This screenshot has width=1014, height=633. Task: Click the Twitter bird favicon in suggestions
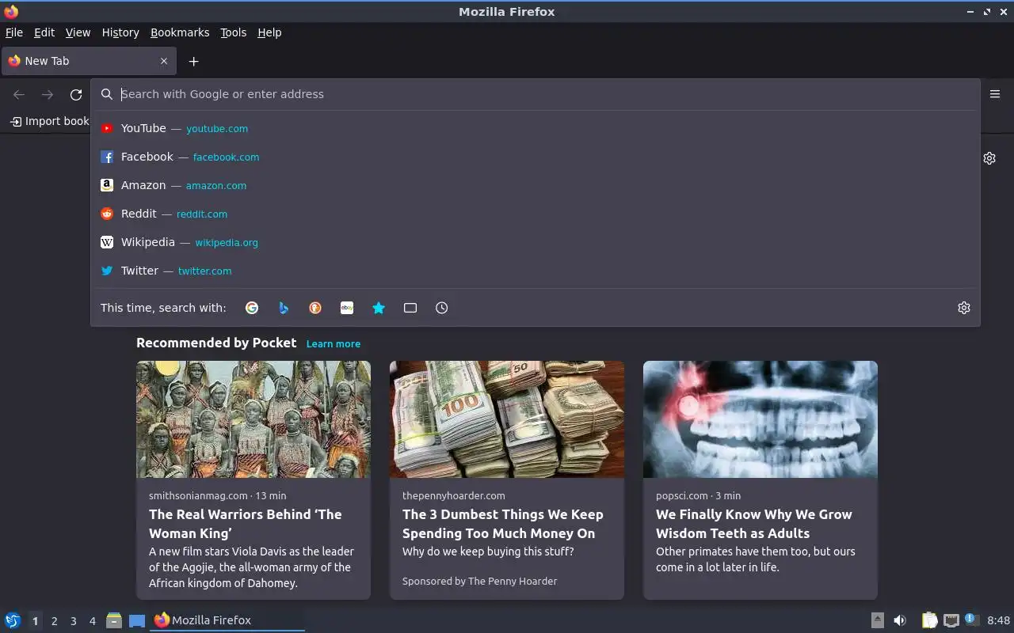107,271
